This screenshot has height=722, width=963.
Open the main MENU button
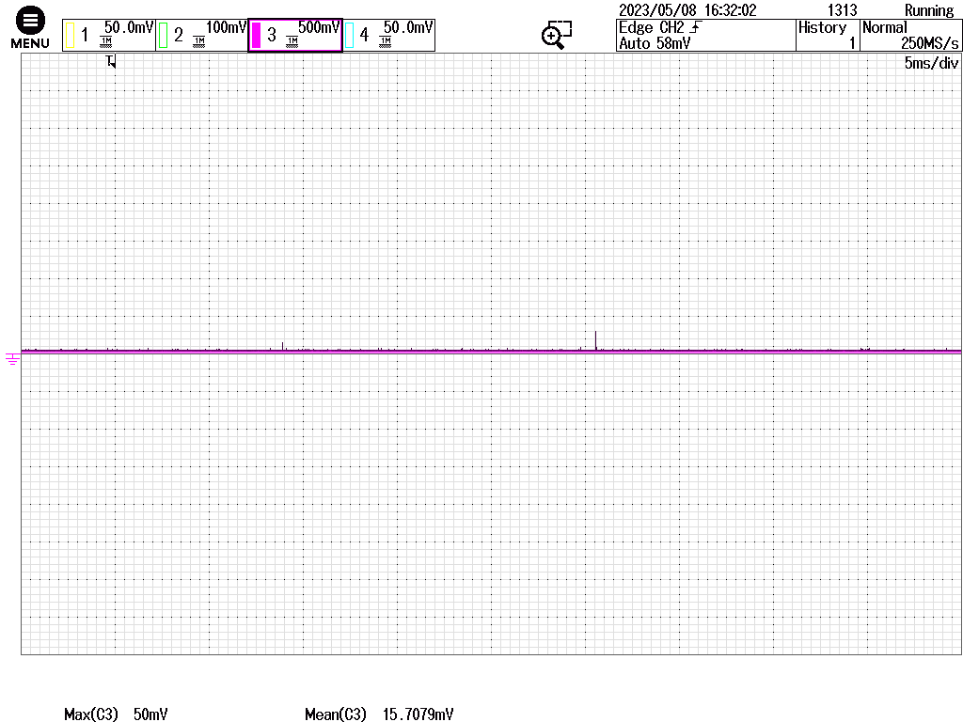tap(30, 28)
